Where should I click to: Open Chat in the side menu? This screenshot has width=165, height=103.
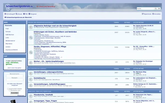(7, 29)
